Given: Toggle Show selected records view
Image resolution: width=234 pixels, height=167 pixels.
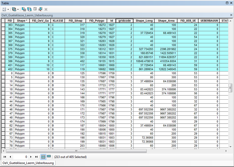Looking at the screenshot, I should tap(49, 157).
